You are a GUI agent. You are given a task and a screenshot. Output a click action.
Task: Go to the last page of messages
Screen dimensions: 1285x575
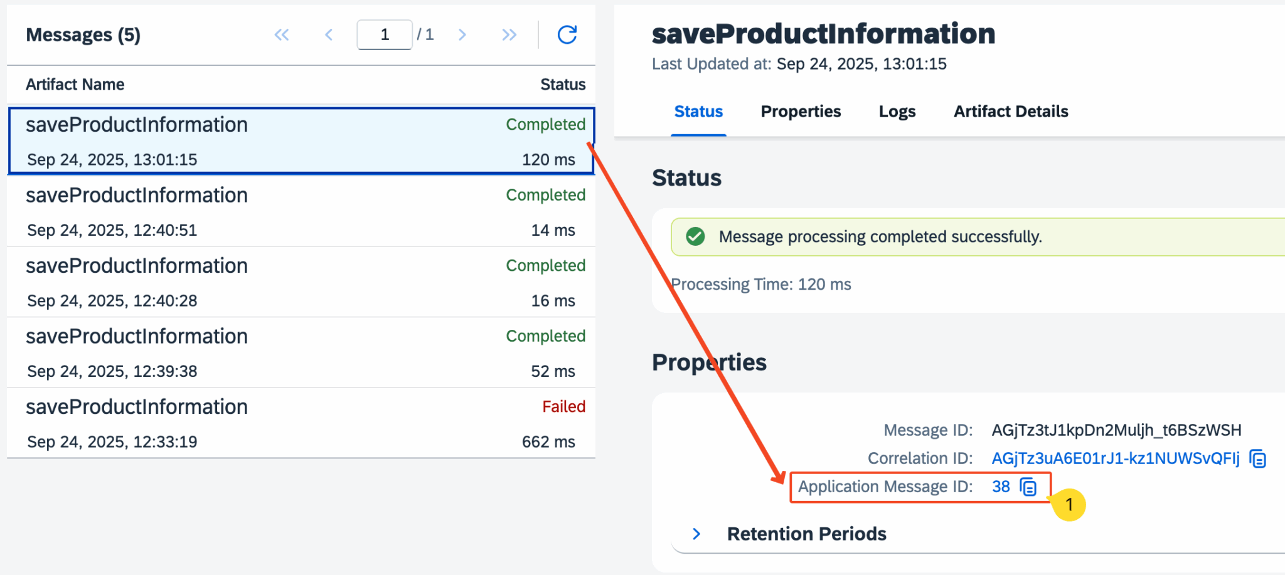click(508, 34)
